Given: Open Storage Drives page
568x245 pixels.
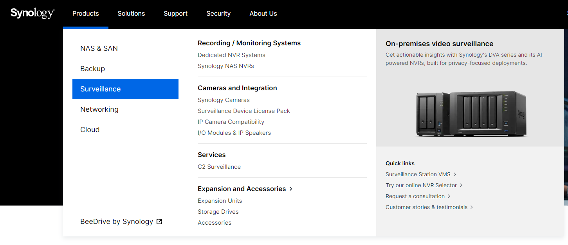Looking at the screenshot, I should click(x=218, y=212).
